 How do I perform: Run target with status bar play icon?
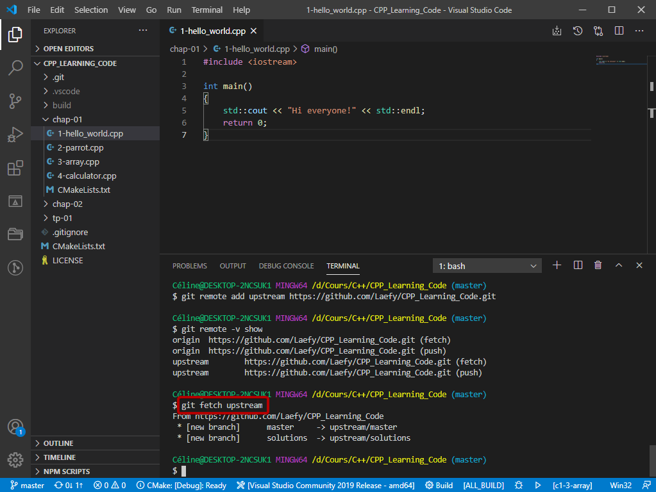coord(538,486)
